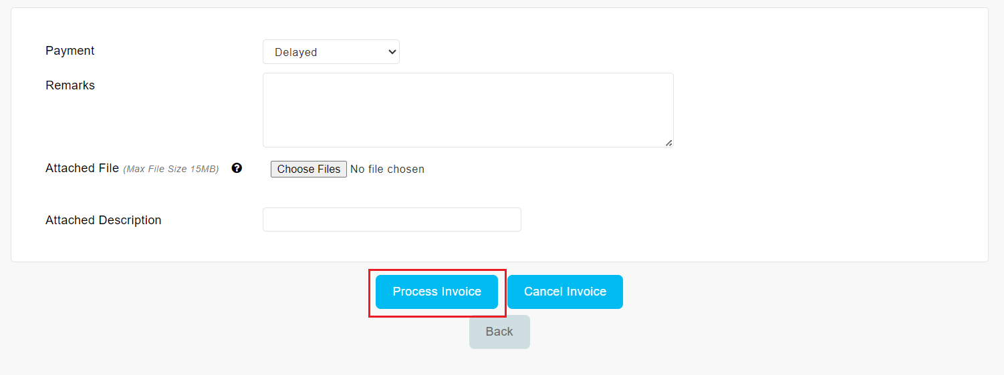The image size is (1004, 375).
Task: Click the question mark help icon
Action: (237, 168)
